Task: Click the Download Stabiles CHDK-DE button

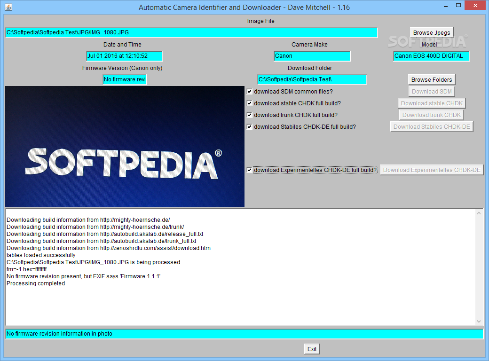Action: click(x=432, y=127)
